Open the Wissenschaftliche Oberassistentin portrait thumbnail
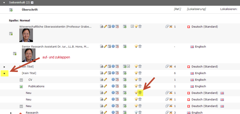 (x=26, y=35)
